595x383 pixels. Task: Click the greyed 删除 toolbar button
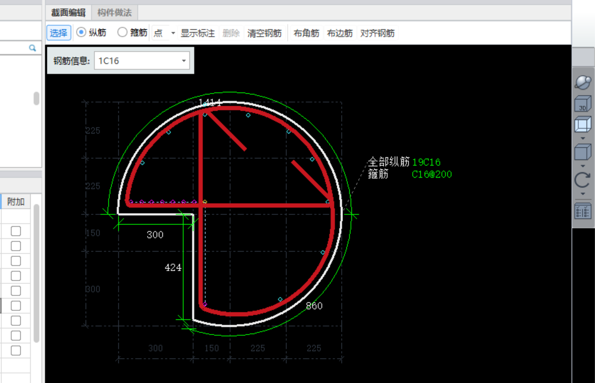click(231, 33)
